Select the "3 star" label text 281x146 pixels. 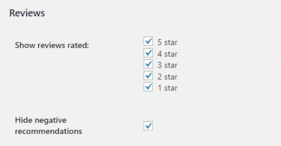167,65
